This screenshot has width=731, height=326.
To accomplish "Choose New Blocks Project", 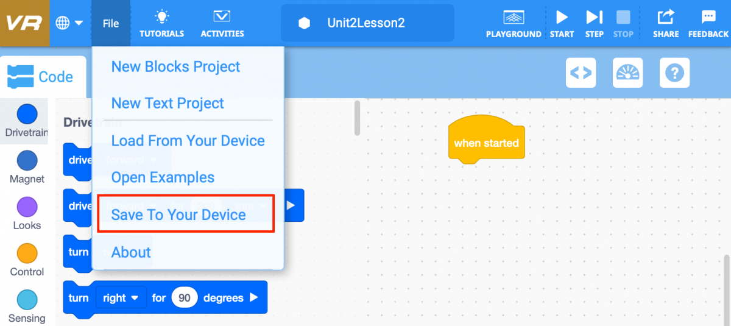I will (x=175, y=66).
